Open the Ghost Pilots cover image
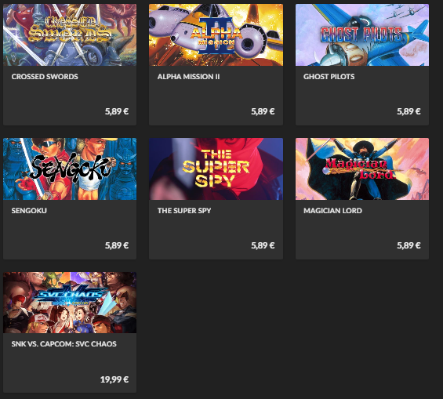 pos(362,34)
